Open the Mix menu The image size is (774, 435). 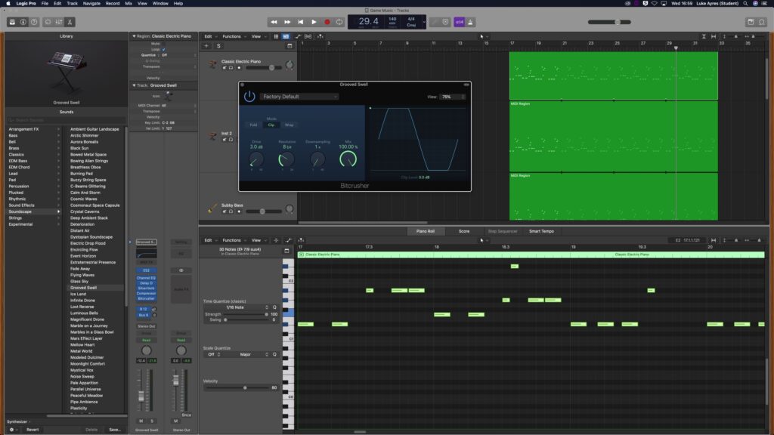tap(128, 4)
